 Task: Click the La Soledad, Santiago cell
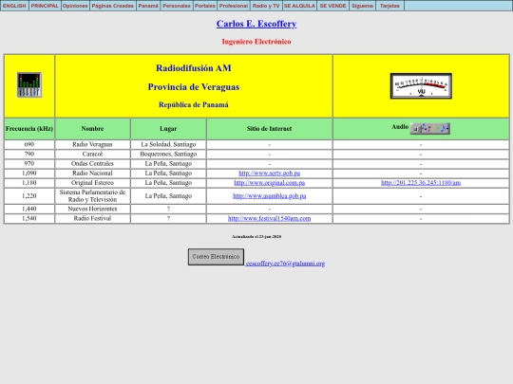(x=168, y=144)
